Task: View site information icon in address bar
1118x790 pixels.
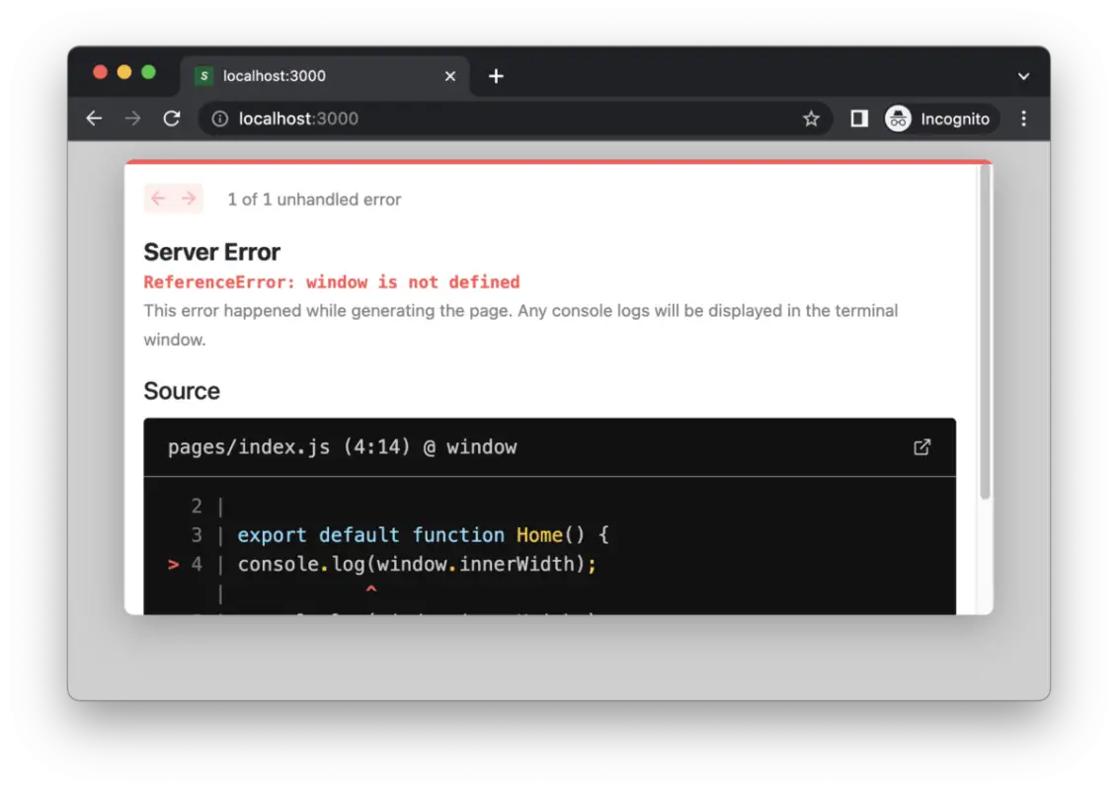Action: click(219, 118)
